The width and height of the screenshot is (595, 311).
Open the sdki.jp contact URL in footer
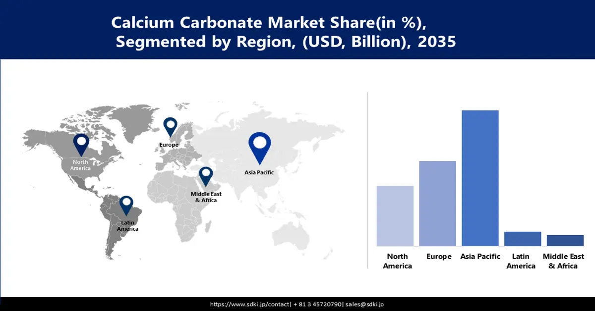pos(249,304)
